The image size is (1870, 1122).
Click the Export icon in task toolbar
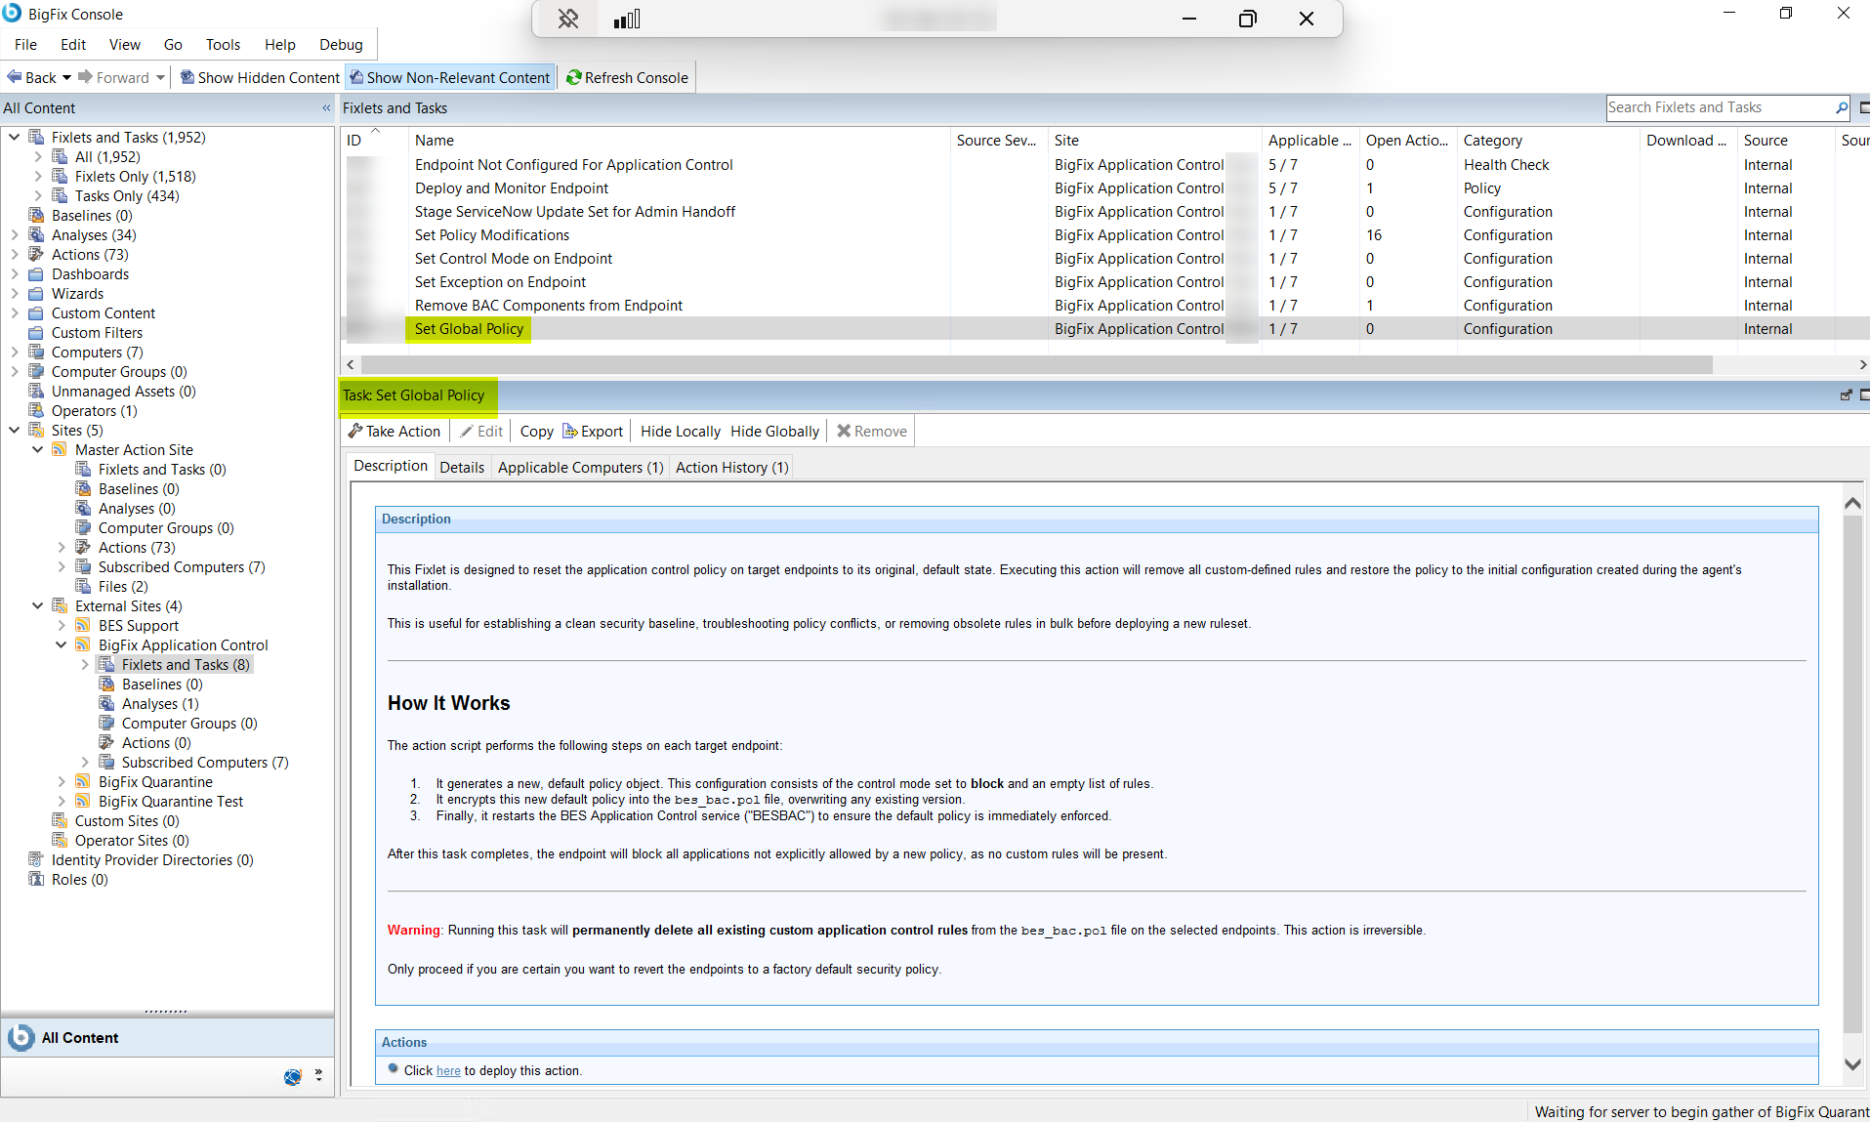pos(570,431)
